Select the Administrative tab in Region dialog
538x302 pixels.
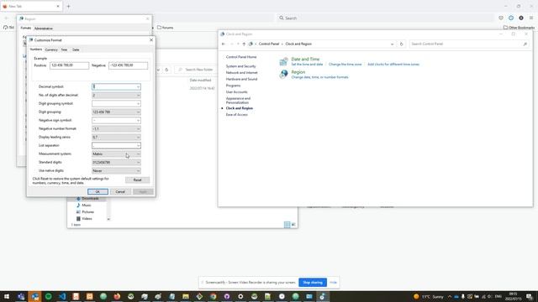pos(44,29)
